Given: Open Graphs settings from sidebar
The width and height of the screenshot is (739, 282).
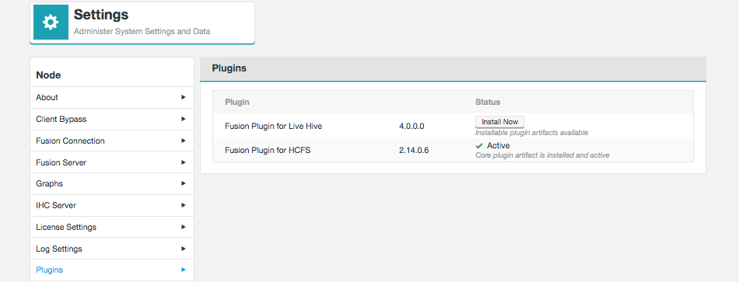Looking at the screenshot, I should tap(112, 183).
